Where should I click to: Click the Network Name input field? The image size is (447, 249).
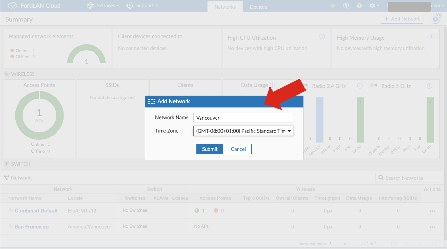[243, 118]
